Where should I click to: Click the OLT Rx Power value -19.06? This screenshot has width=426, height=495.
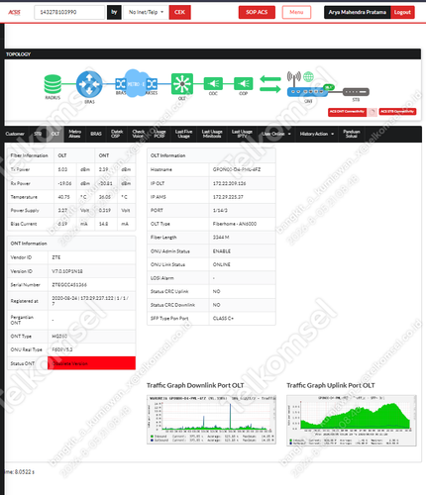pos(64,183)
